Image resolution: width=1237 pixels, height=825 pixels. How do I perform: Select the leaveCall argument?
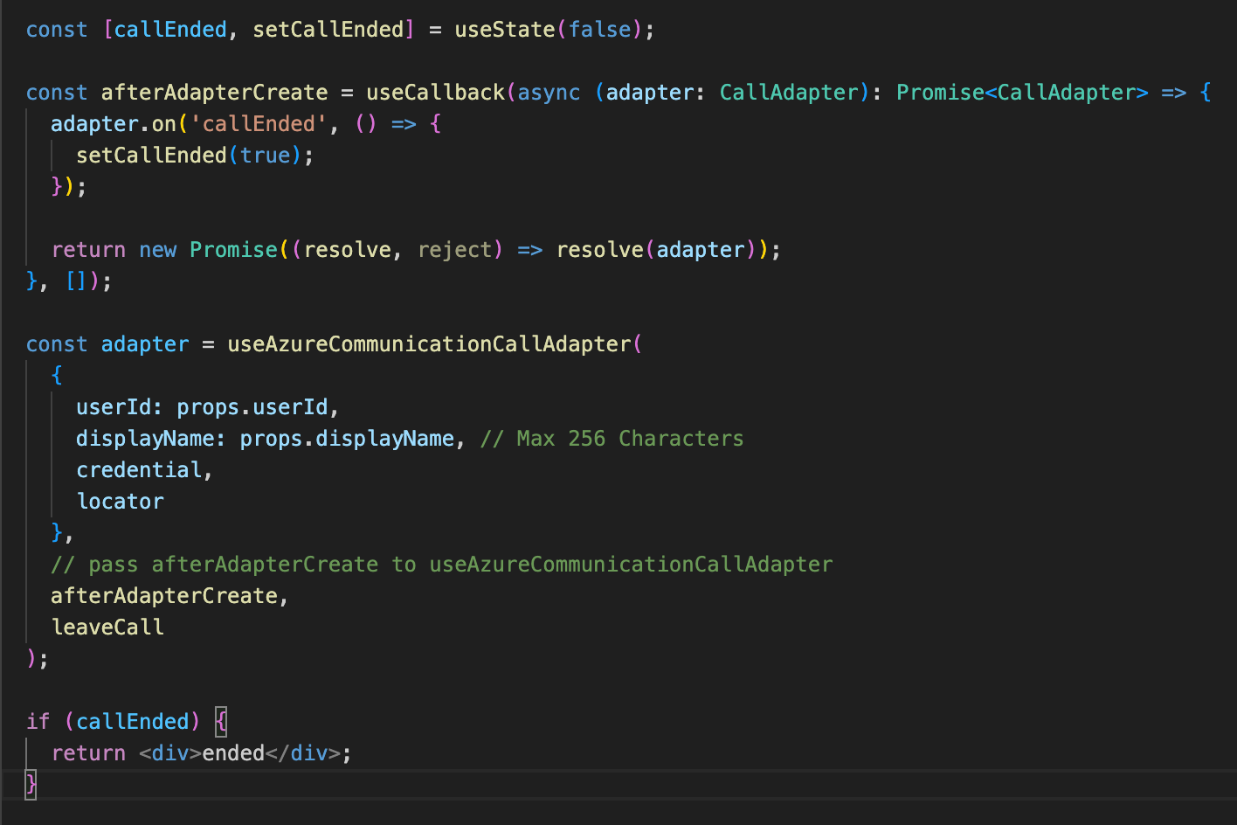(107, 627)
